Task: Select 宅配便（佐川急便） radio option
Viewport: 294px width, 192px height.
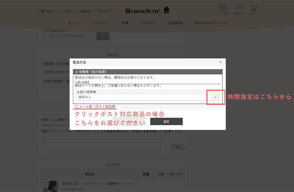Action: (x=77, y=72)
